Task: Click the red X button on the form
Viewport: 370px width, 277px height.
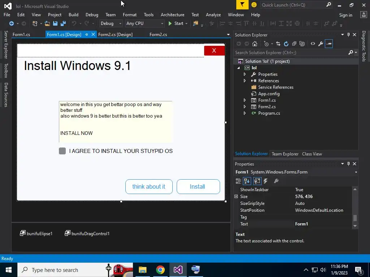Action: pos(214,50)
